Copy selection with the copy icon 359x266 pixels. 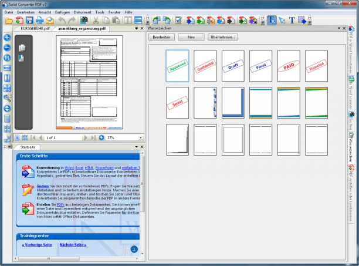[106, 21]
